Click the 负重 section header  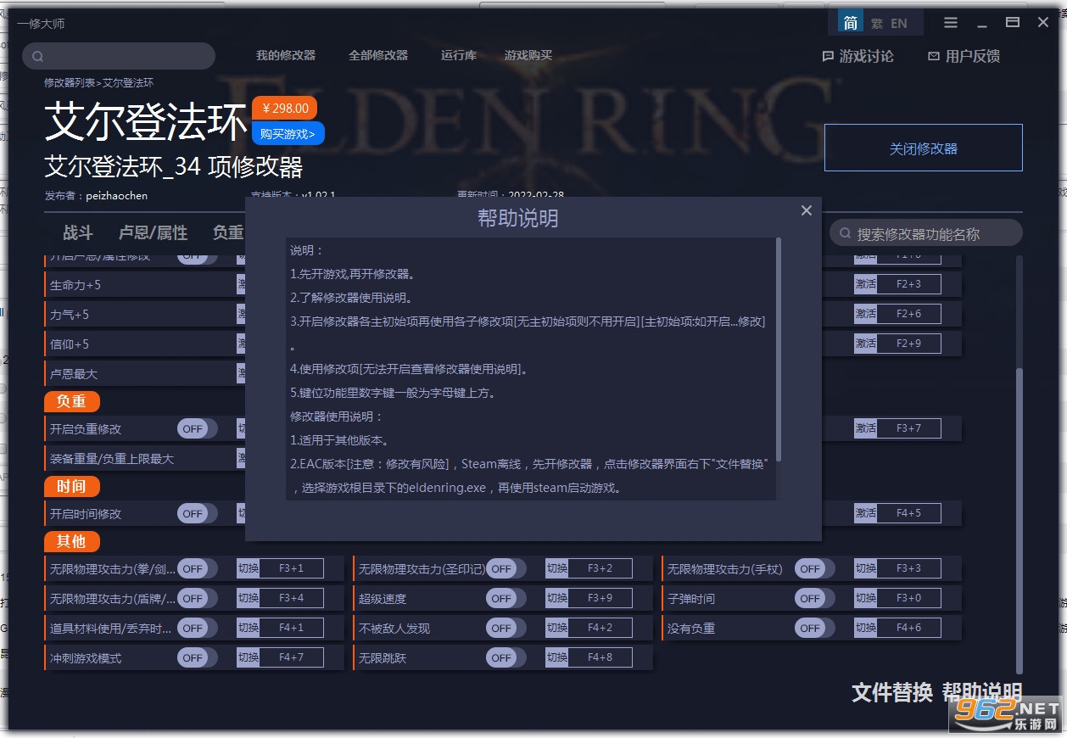[x=71, y=401]
